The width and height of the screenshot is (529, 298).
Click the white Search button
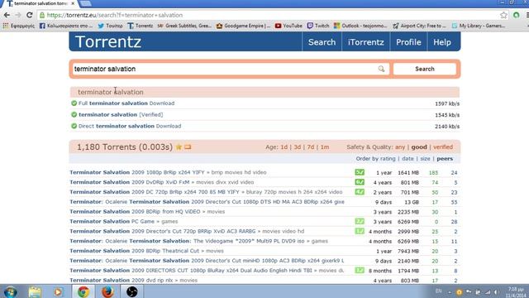424,69
